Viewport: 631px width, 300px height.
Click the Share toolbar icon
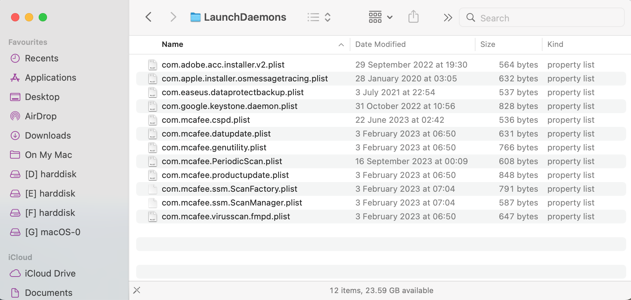(413, 17)
